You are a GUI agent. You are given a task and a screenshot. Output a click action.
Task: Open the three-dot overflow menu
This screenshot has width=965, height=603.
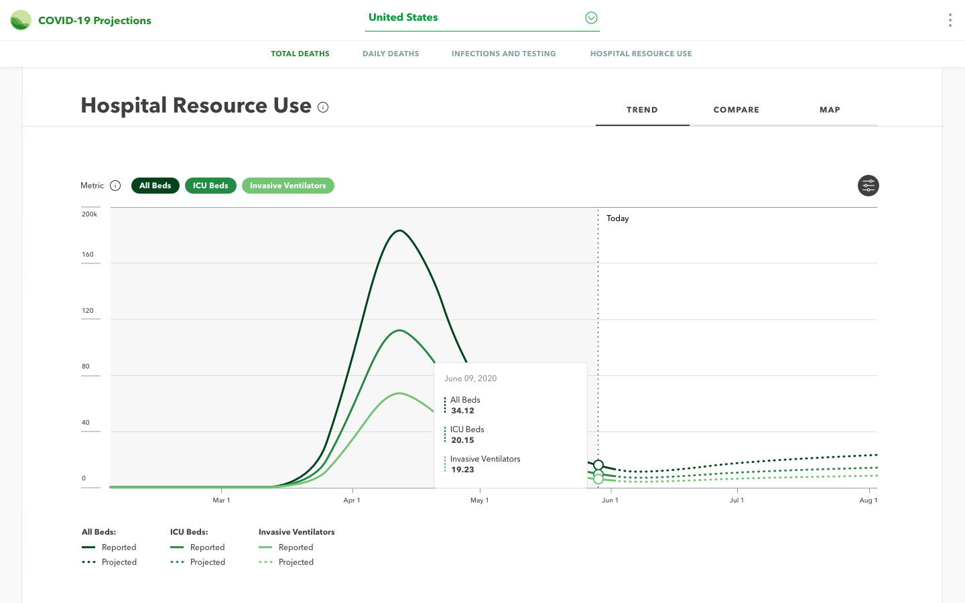coord(950,20)
